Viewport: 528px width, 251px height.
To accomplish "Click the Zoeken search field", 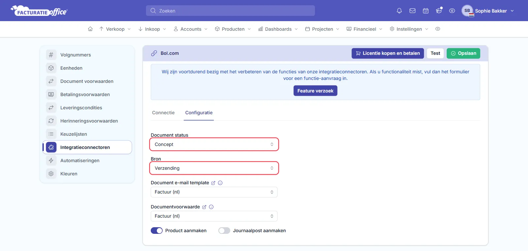I will coord(230,11).
